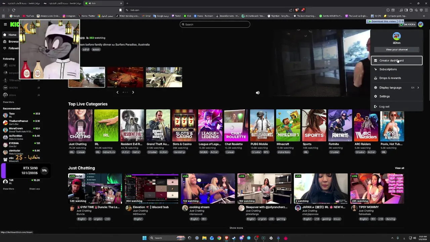The image size is (430, 242).
Task: Click the Get KICKs button
Action: coord(408,24)
